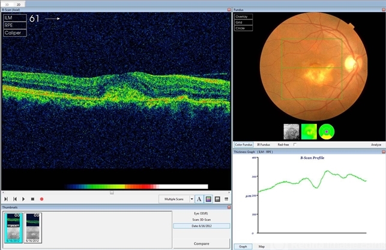Viewport: 386px width, 250px height.
Task: Select the grayscale display mode icon
Action: pos(217,199)
